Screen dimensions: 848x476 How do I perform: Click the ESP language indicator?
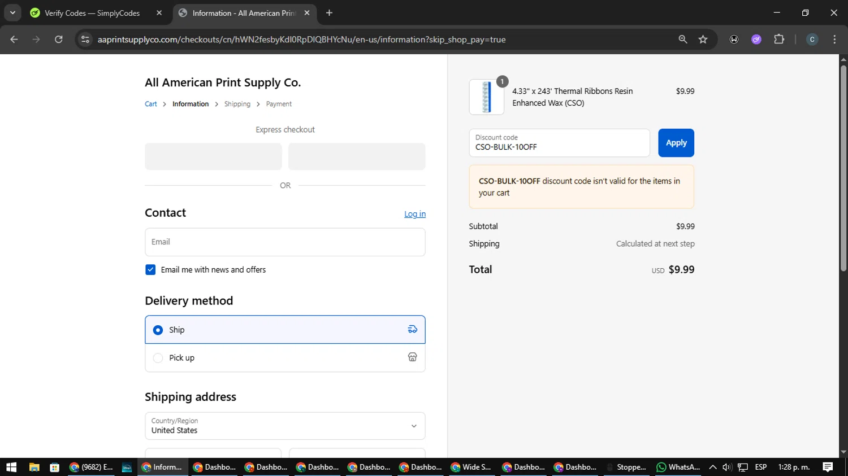(x=761, y=467)
